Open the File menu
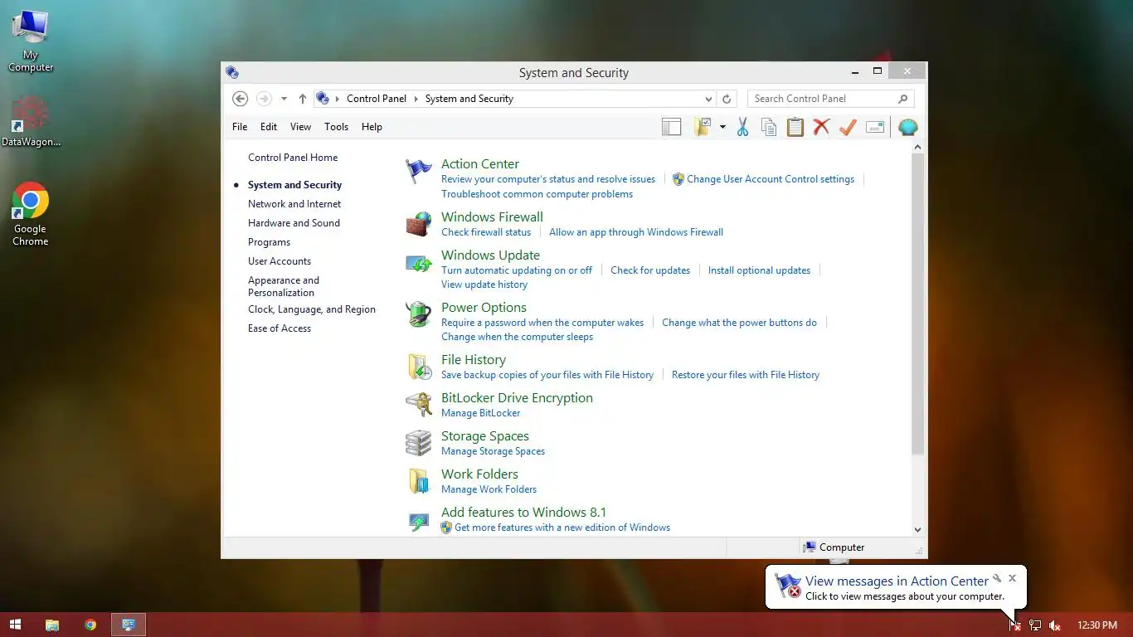The image size is (1133, 637). pos(240,127)
